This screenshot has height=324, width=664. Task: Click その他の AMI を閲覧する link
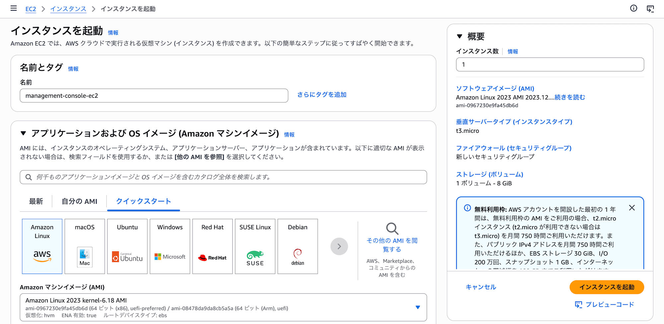[392, 245]
